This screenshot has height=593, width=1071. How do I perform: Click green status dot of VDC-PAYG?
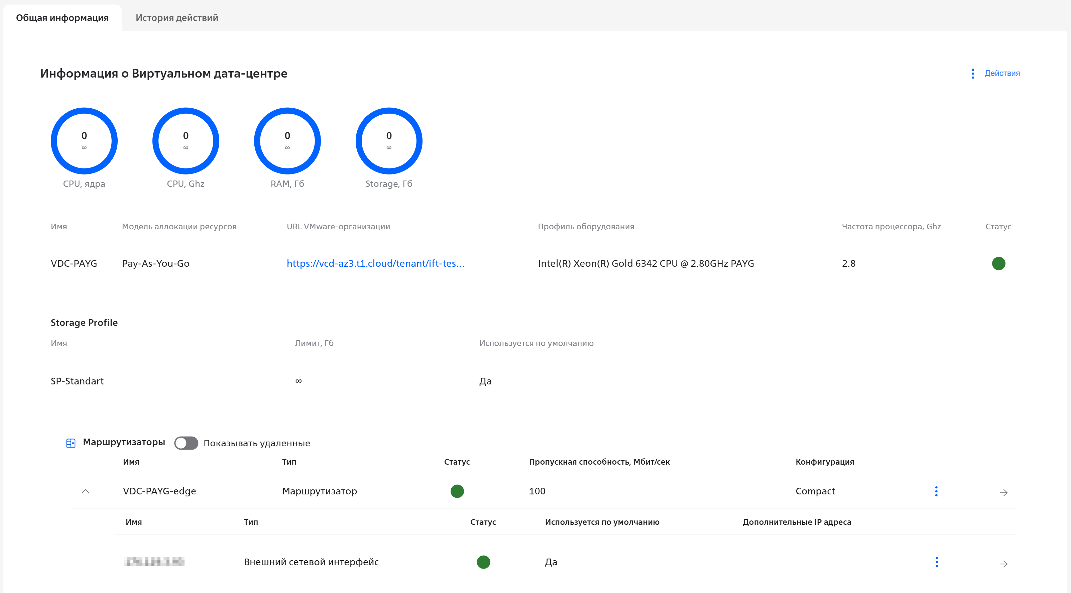(x=998, y=264)
